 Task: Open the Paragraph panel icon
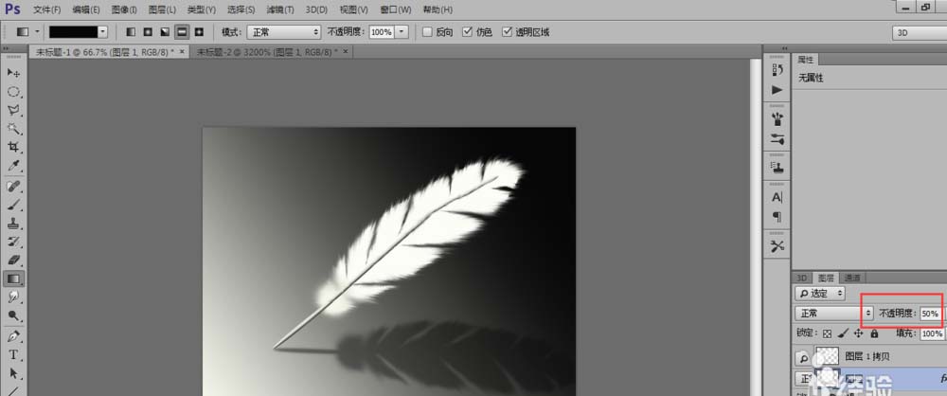pyautogui.click(x=777, y=216)
